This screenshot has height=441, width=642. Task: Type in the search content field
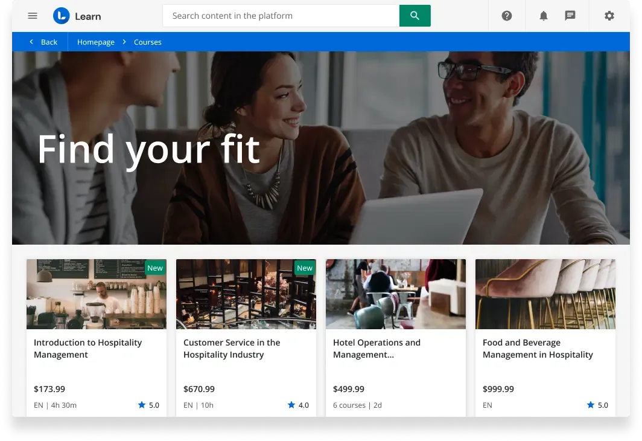(x=281, y=16)
